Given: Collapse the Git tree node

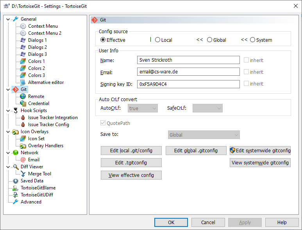Looking at the screenshot, I should tap(8, 89).
